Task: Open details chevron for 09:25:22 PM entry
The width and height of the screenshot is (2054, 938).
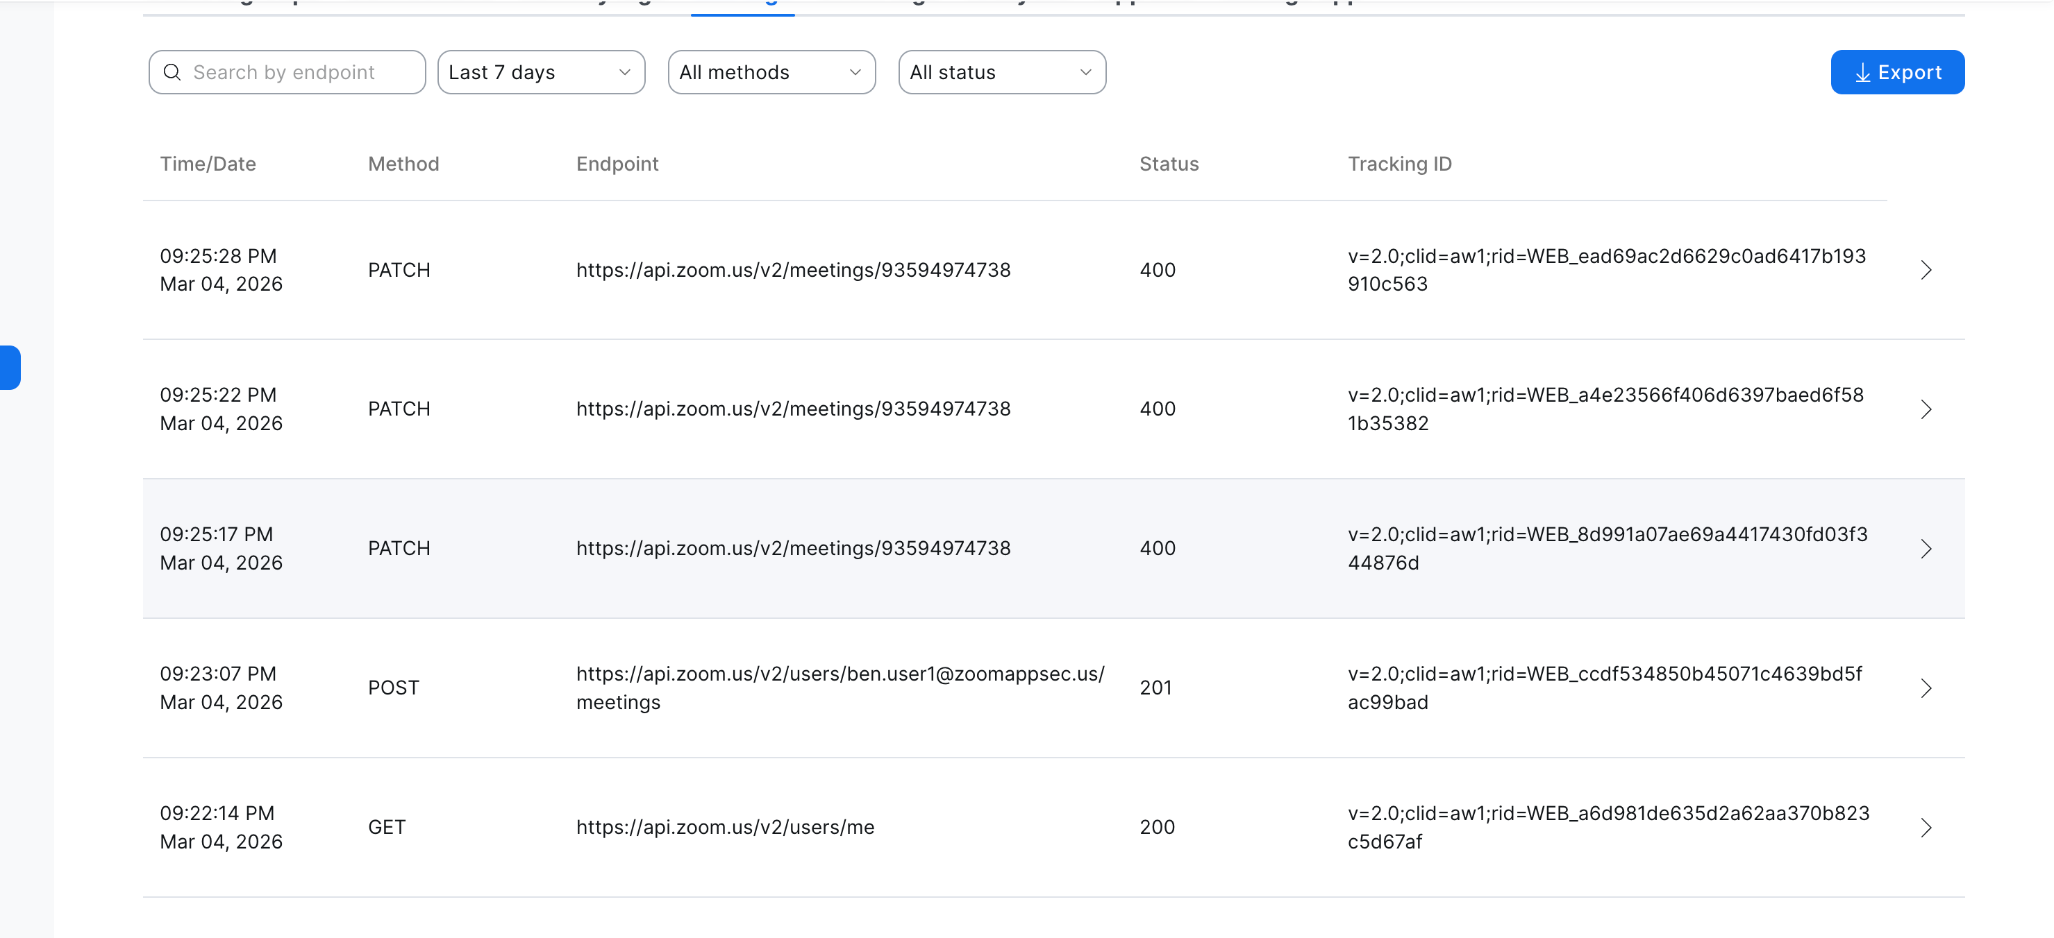Action: (1926, 409)
